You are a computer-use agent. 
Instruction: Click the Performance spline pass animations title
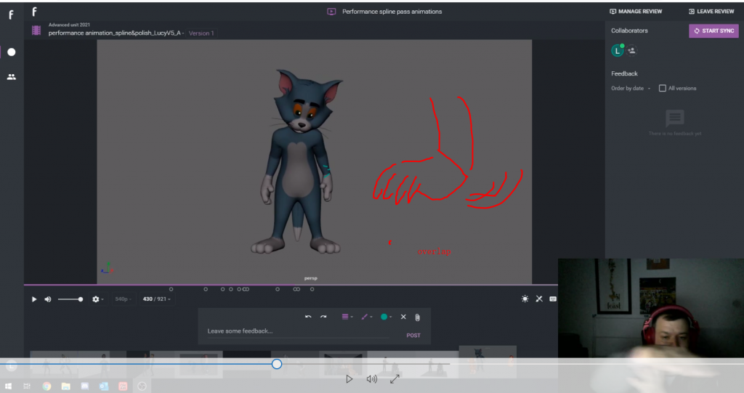tap(392, 12)
